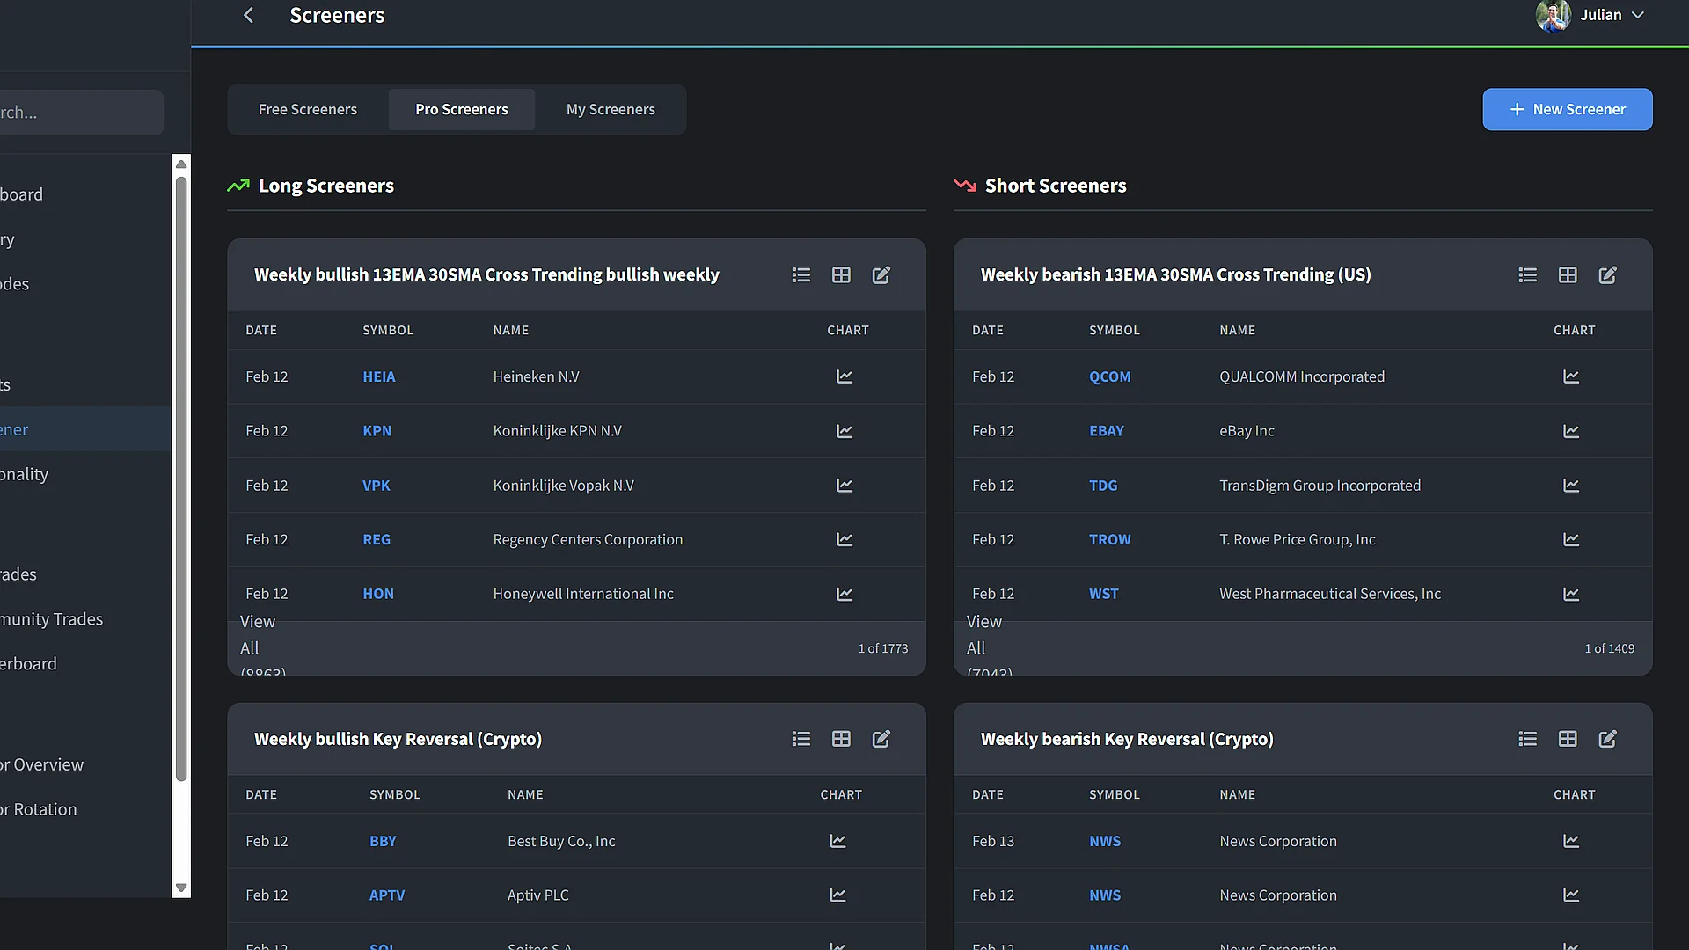
Task: Switch to My Screeners tab
Action: coord(611,110)
